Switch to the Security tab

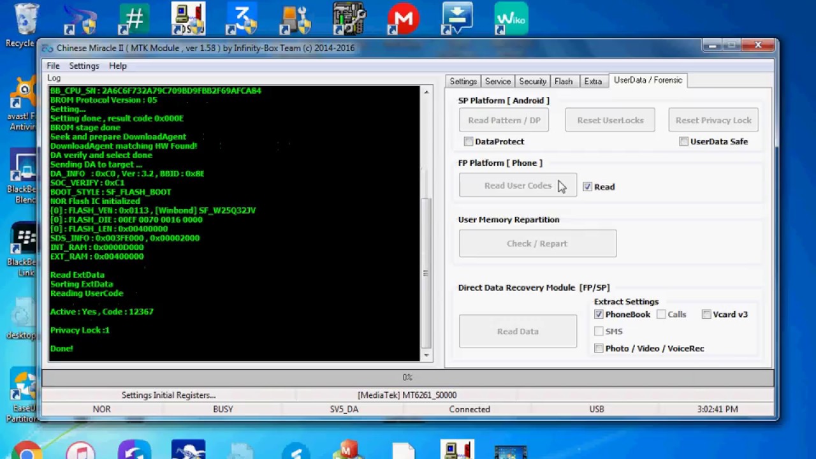[x=532, y=82]
